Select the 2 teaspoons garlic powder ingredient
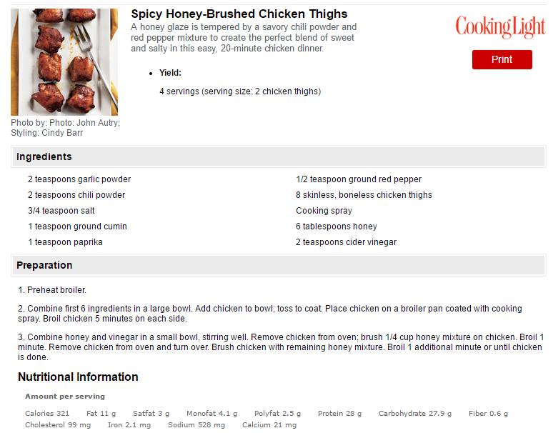 [79, 179]
